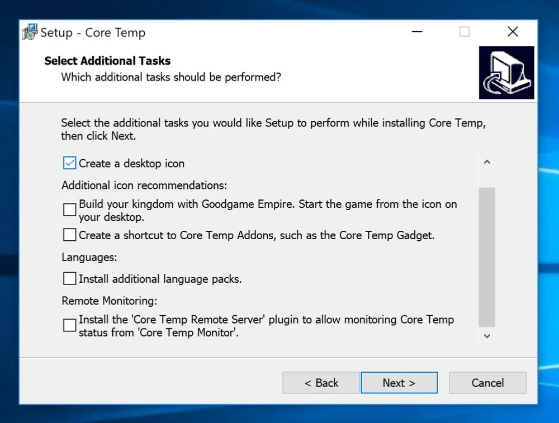
Task: Cancel the Core Temp installation
Action: [487, 383]
